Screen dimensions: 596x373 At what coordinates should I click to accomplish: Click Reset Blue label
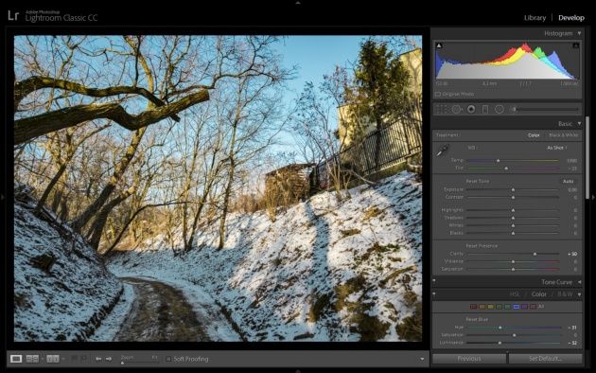(x=477, y=319)
